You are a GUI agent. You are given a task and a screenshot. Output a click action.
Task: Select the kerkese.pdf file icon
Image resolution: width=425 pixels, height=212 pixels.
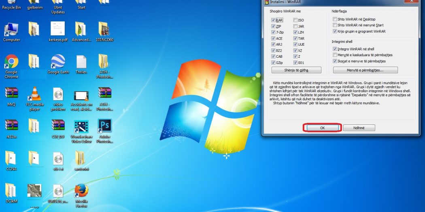coord(58,32)
